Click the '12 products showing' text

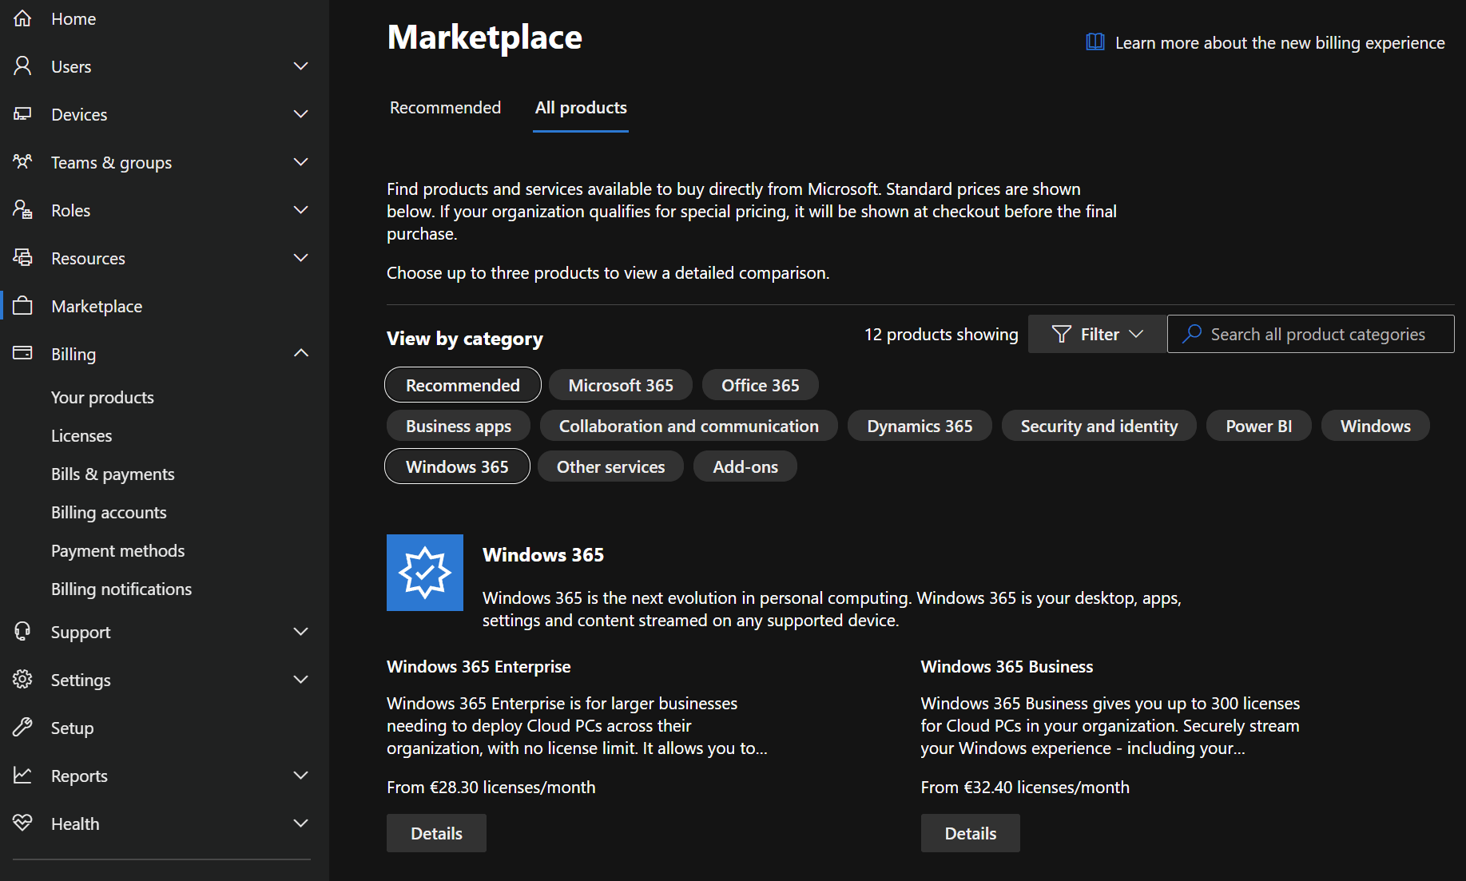coord(941,334)
